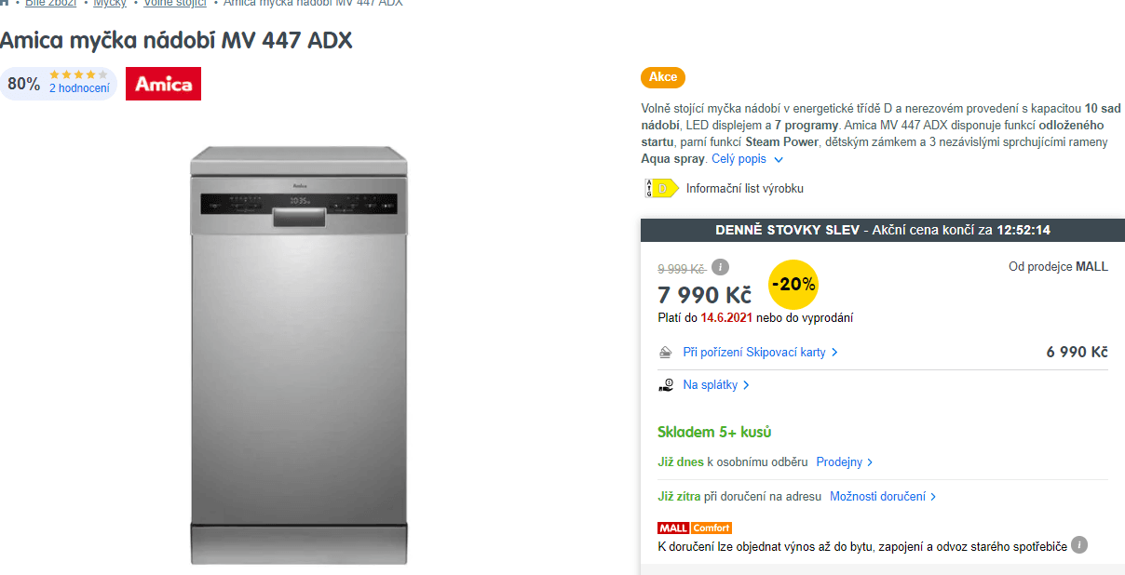Expand the full description via Celý popis
This screenshot has width=1125, height=575.
coord(748,159)
